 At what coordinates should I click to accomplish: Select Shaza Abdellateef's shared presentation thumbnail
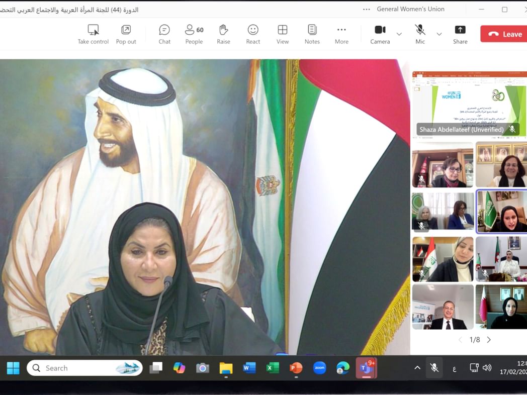click(470, 104)
